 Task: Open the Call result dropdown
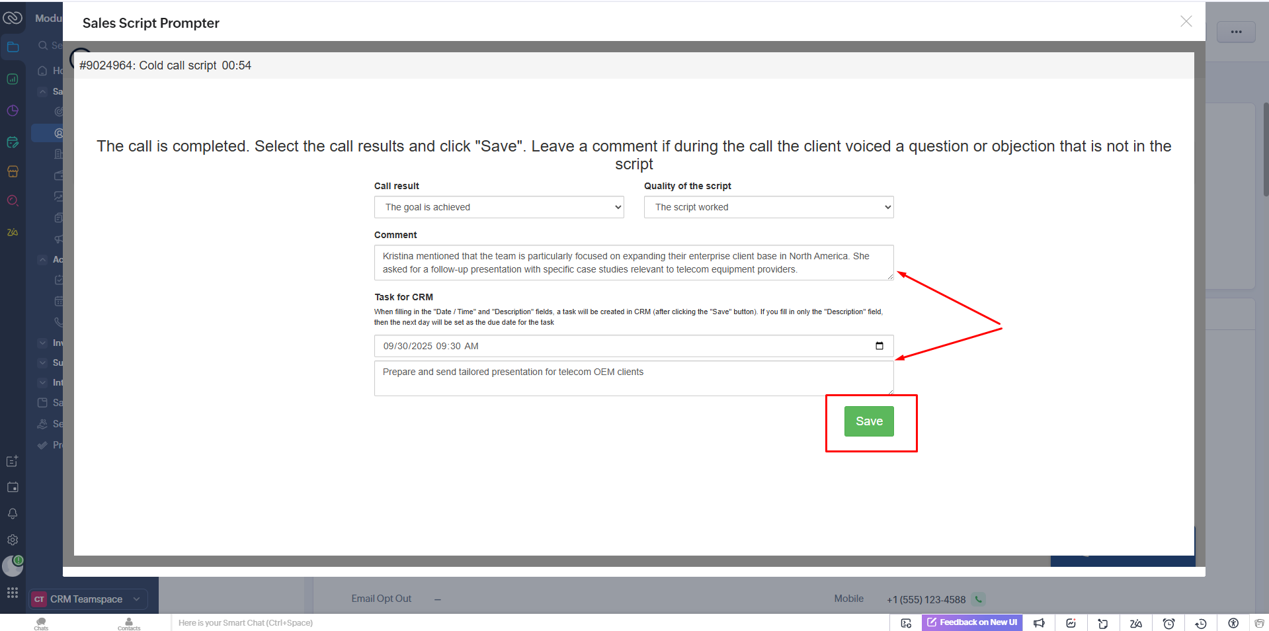(499, 207)
